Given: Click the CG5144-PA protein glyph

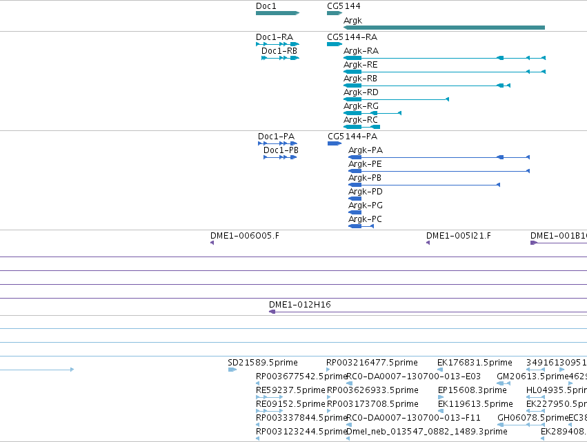Looking at the screenshot, I should 335,143.
